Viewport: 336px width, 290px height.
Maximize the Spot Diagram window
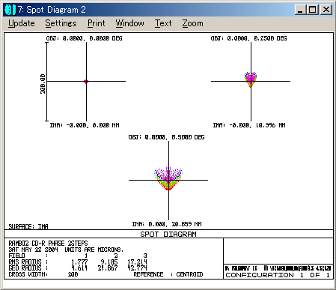(312, 10)
